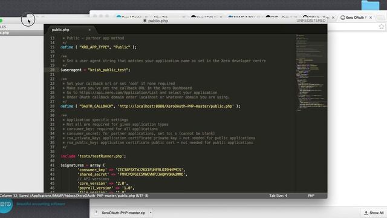Open the desktop folder icon at top right
Viewport: 387px width, 218px height.
pyautogui.click(x=370, y=5)
